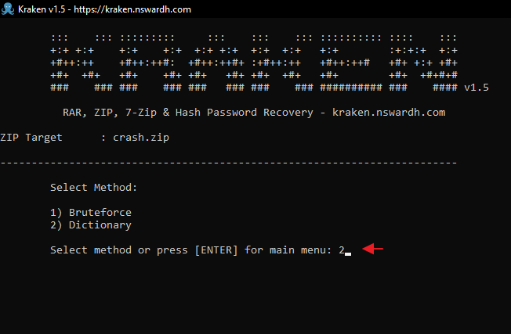Click the blinking cursor after the 2
This screenshot has height=334, width=511.
pos(348,254)
